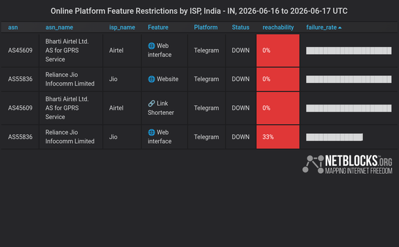Click DOWN status in the Link Shortener row
Image resolution: width=399 pixels, height=247 pixels.
tap(241, 108)
